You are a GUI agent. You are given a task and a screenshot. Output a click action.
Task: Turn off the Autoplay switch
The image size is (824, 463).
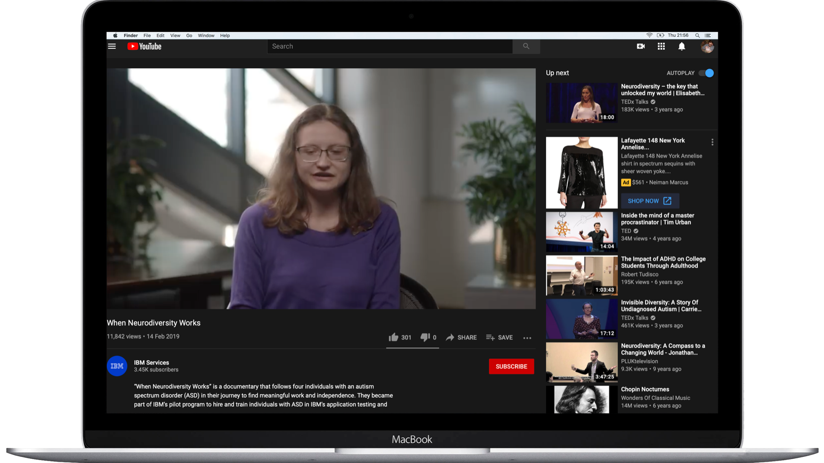706,73
